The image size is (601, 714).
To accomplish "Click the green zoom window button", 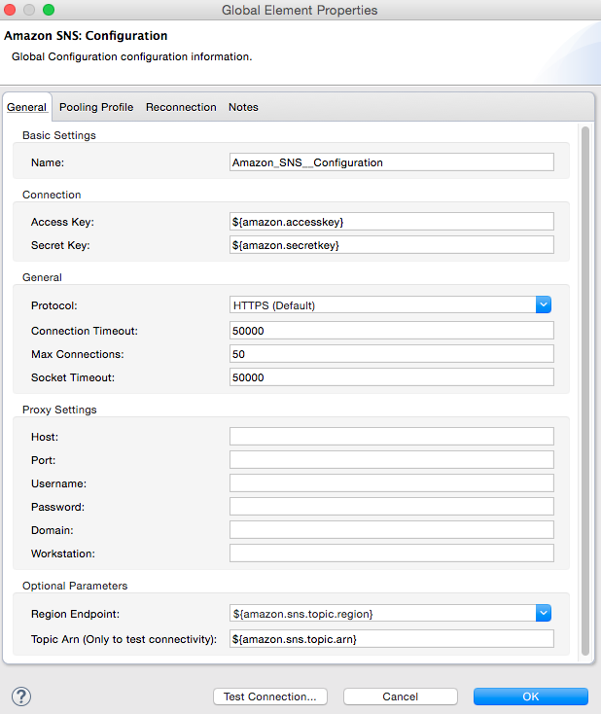I will pos(49,10).
